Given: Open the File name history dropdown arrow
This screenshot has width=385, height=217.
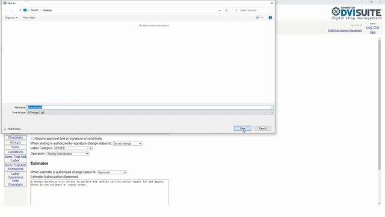Looking at the screenshot, I should 272,107.
